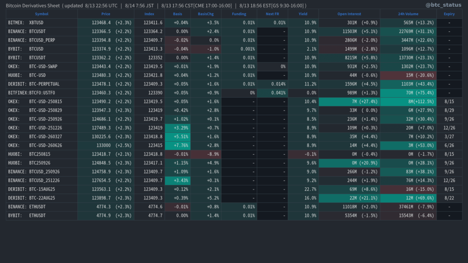
Task: Click the +3.43% basis cell
Action: (x=178, y=180)
